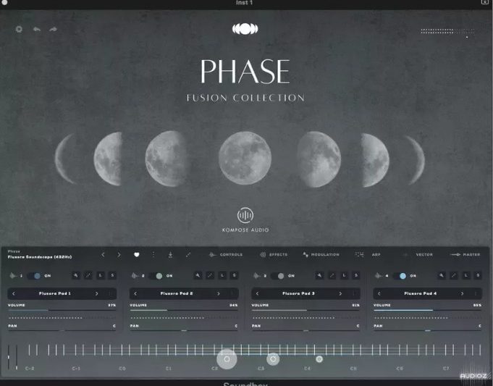Click layer 2 randomize icon
Image resolution: width=493 pixels, height=386 pixels.
[210, 276]
